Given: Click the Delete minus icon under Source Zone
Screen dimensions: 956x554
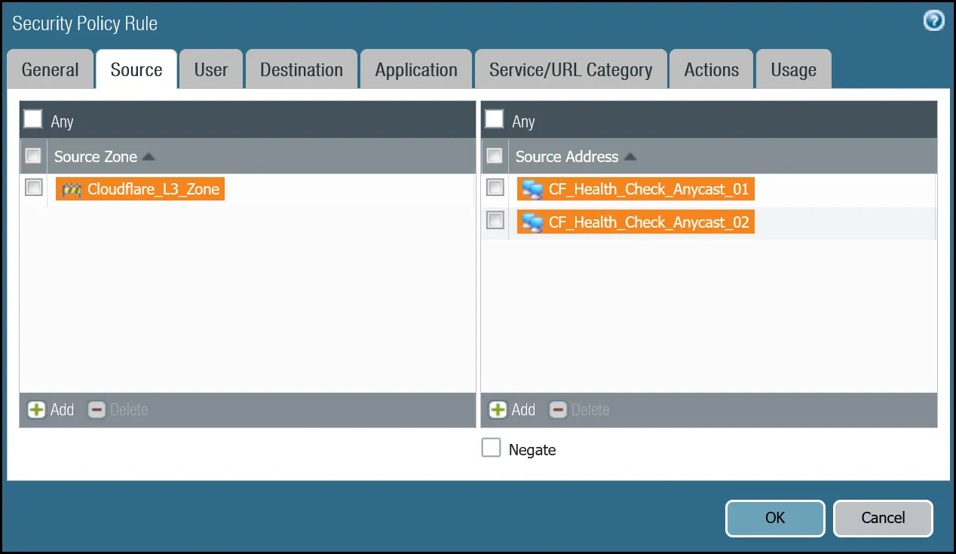Looking at the screenshot, I should point(97,410).
